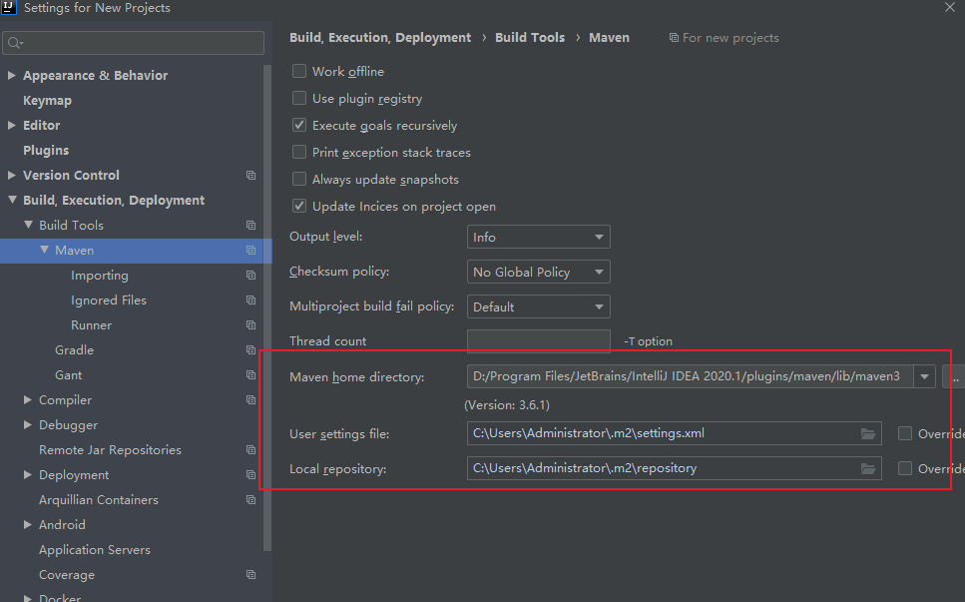Click the project-level icon beside Gradle
Viewport: 965px width, 602px height.
[251, 350]
